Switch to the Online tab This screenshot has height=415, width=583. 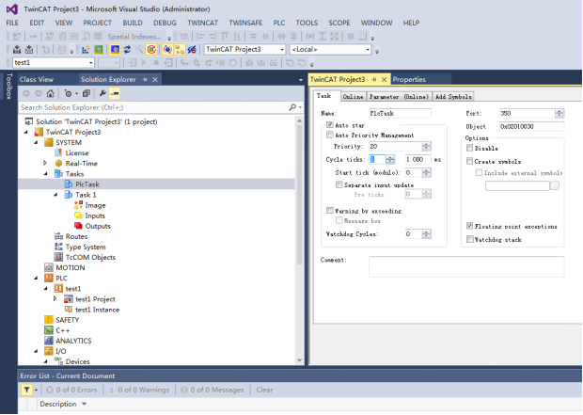(x=353, y=97)
